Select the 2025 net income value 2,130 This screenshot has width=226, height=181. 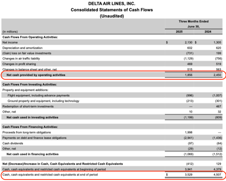point(189,42)
